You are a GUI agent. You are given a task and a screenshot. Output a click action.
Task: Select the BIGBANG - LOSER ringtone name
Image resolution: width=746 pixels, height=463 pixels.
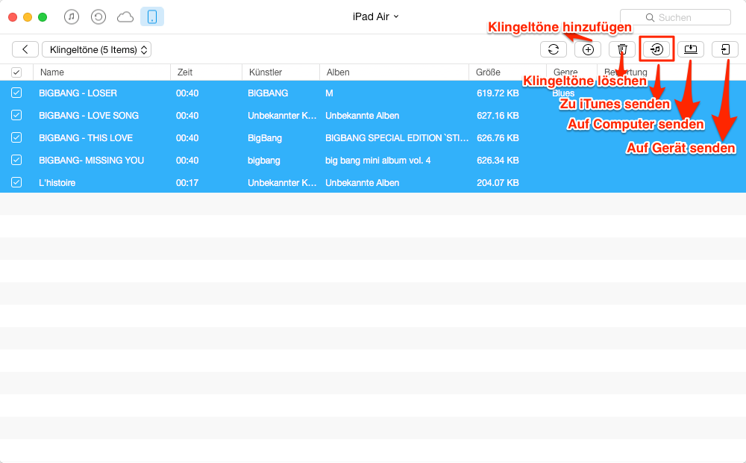(78, 93)
